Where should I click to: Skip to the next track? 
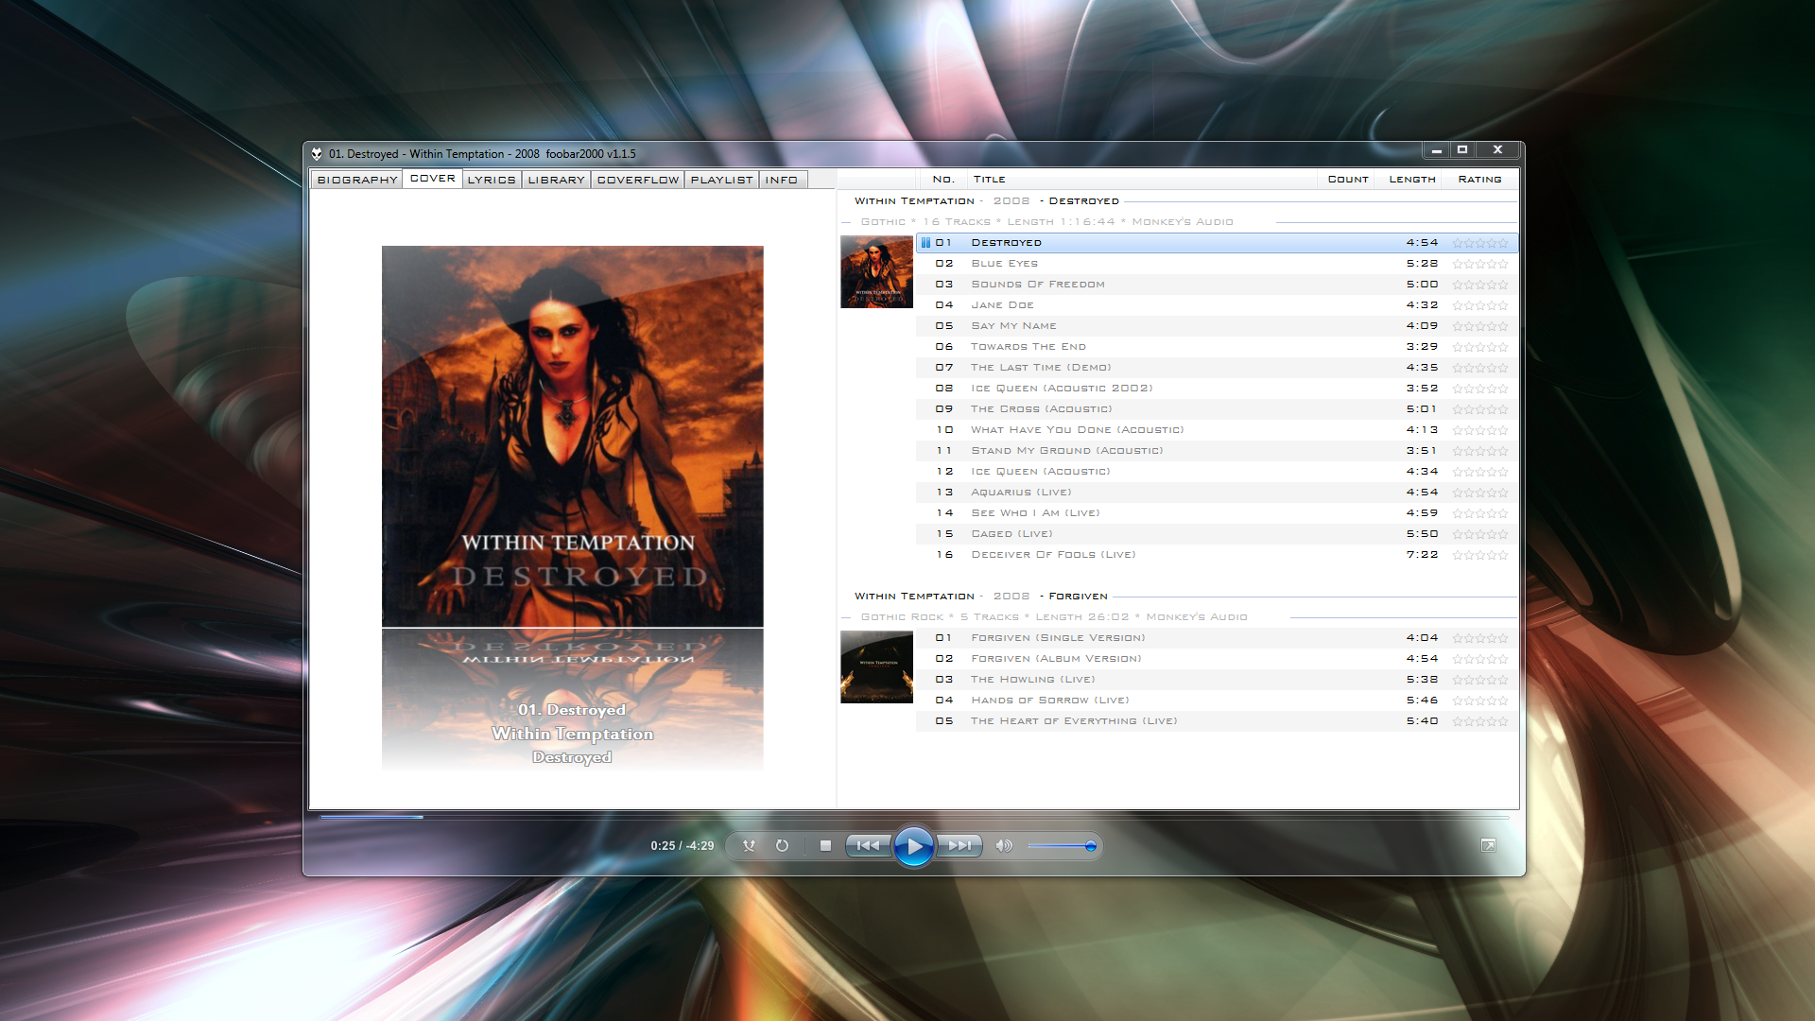[959, 846]
